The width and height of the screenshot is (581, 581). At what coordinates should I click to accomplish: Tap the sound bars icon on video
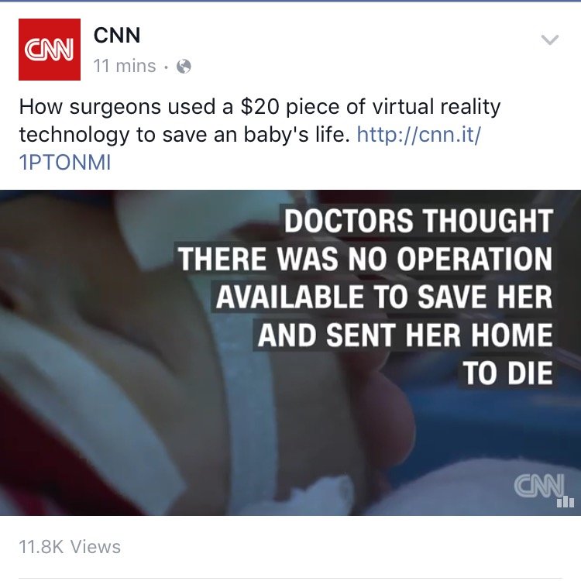[x=565, y=502]
